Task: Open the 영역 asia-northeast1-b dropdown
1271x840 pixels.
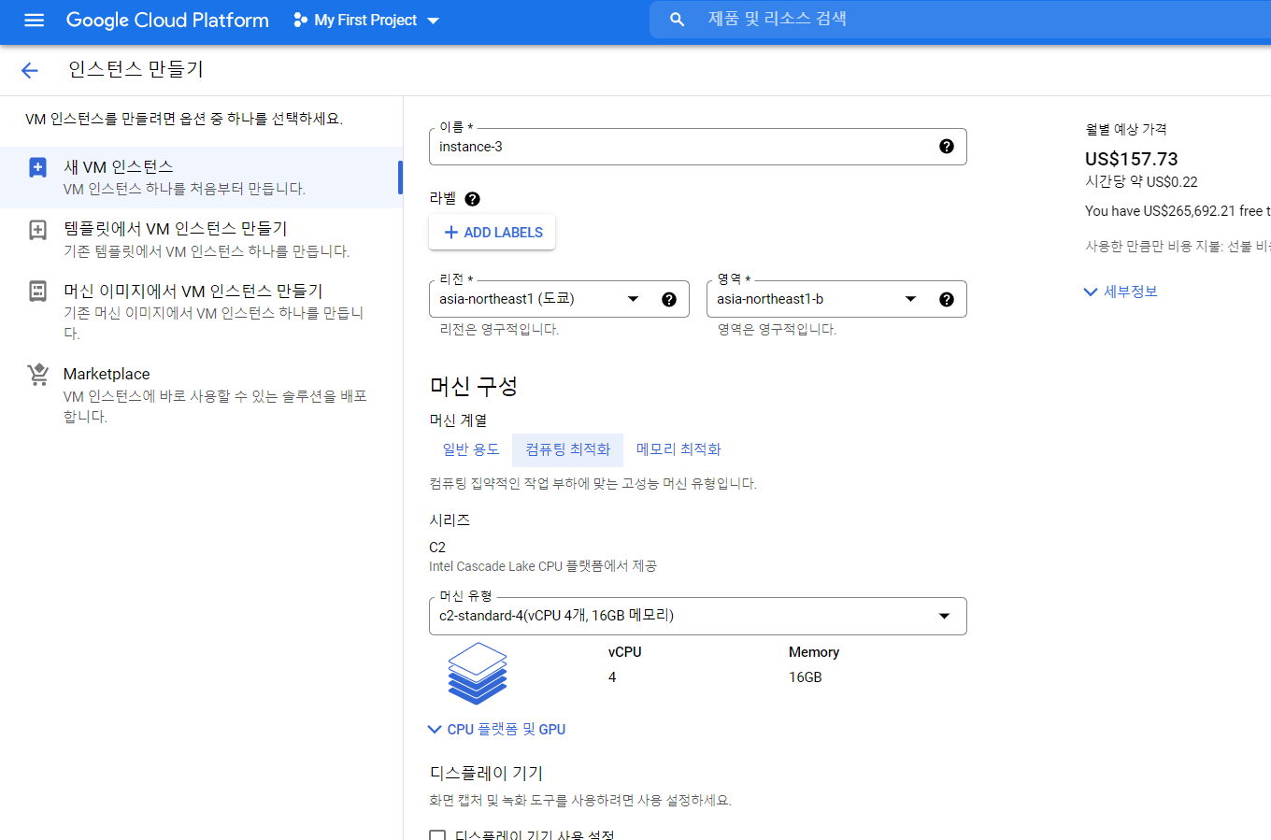Action: pyautogui.click(x=836, y=299)
